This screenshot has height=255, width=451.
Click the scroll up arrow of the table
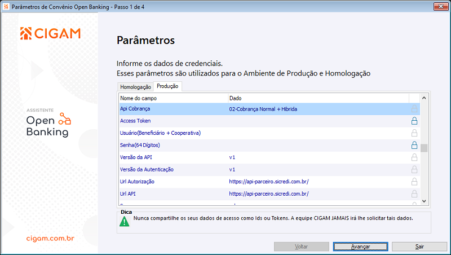click(424, 98)
